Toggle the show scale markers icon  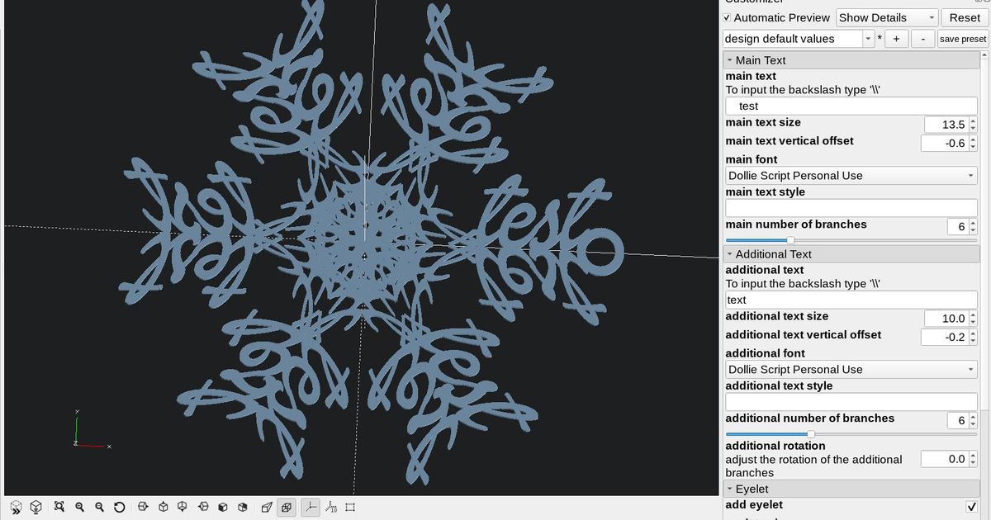pyautogui.click(x=331, y=507)
